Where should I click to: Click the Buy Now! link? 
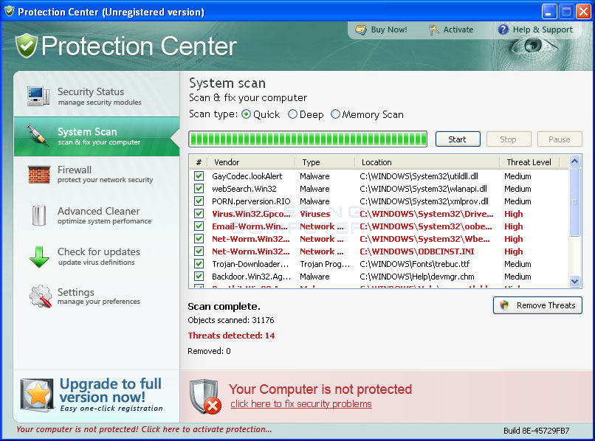pyautogui.click(x=388, y=29)
